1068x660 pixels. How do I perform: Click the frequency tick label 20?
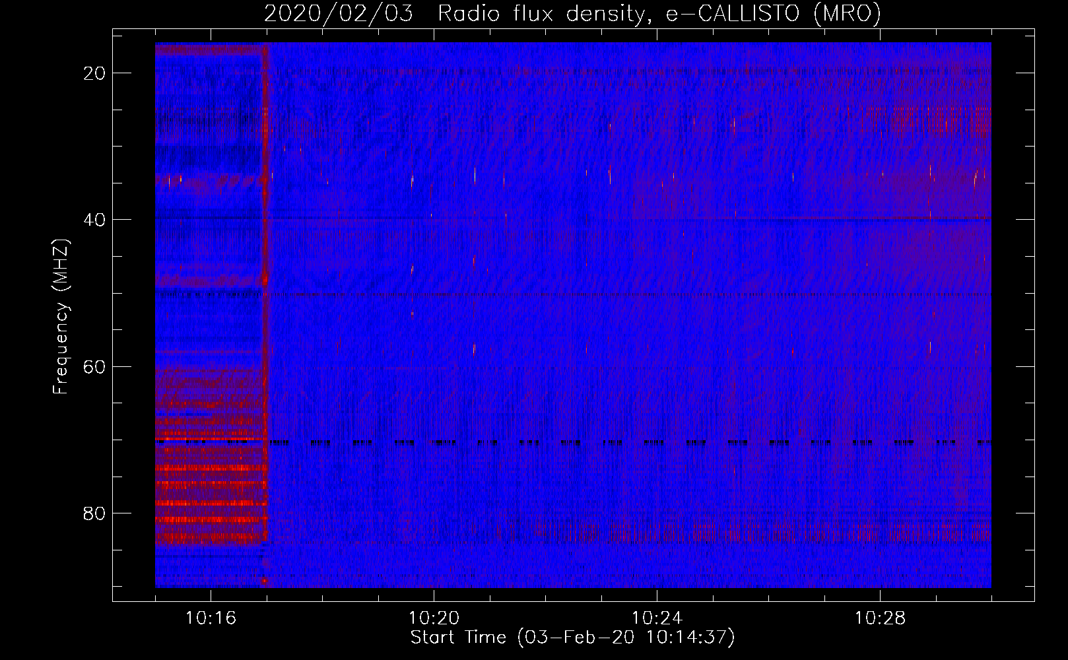[x=94, y=73]
